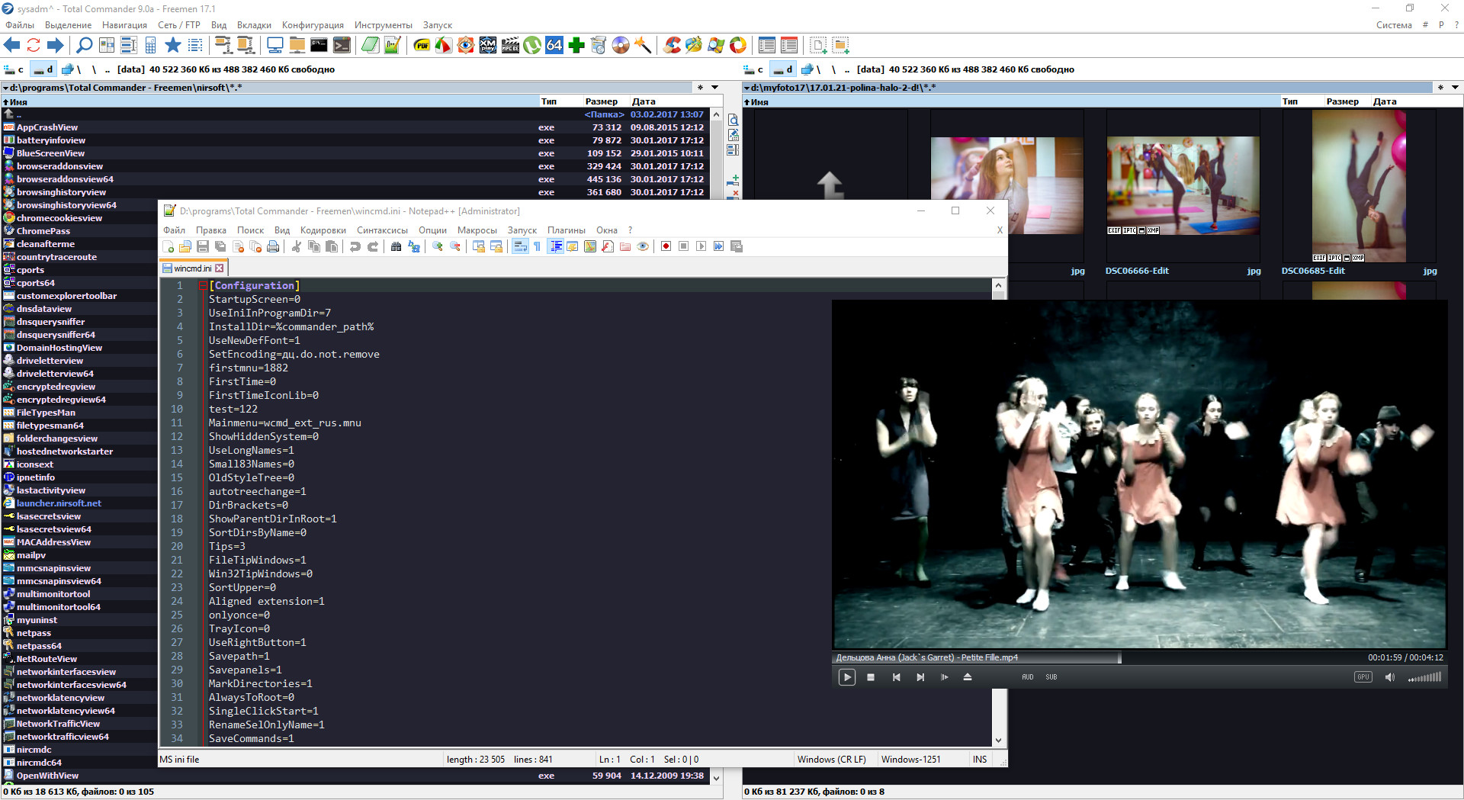Screen dimensions: 1464x800
Task: Open the left path bar dropdown triangle
Action: point(5,88)
